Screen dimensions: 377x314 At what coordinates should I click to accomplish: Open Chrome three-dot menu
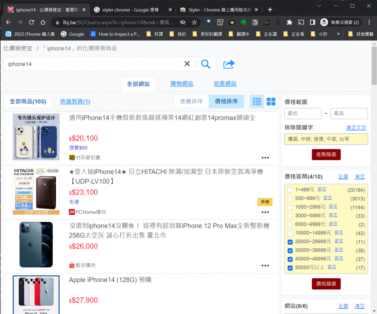(369, 22)
